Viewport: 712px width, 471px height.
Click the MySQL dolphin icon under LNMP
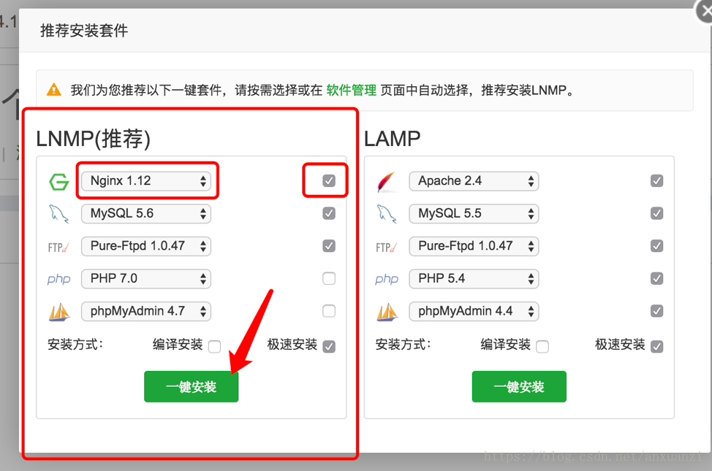(x=58, y=213)
